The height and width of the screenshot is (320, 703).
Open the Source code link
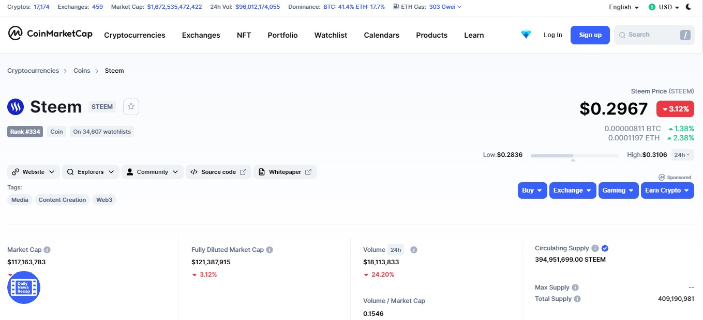[x=218, y=172]
